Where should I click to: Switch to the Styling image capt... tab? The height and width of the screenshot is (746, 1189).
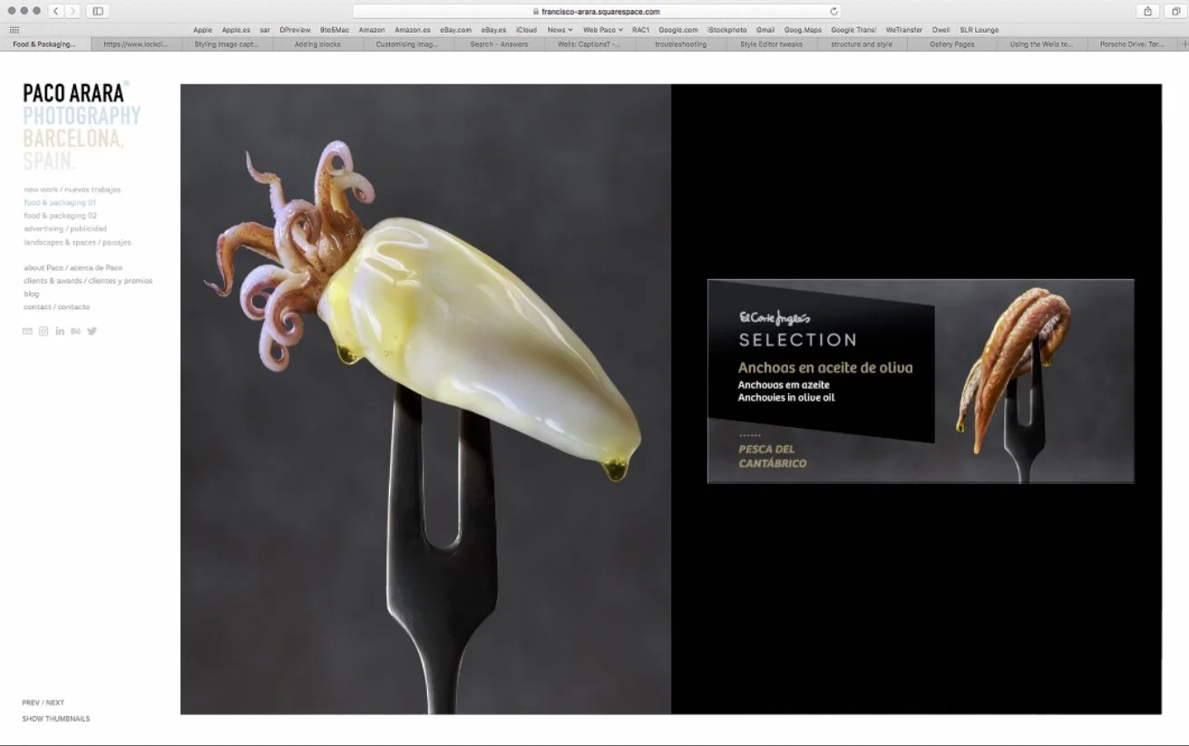click(x=227, y=44)
